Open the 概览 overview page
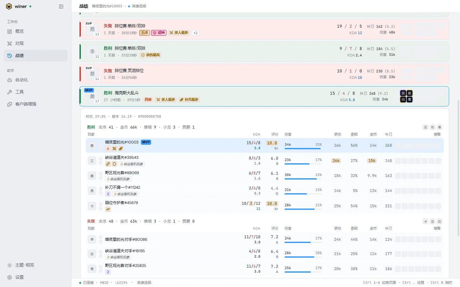This screenshot has width=460, height=287. (36, 31)
